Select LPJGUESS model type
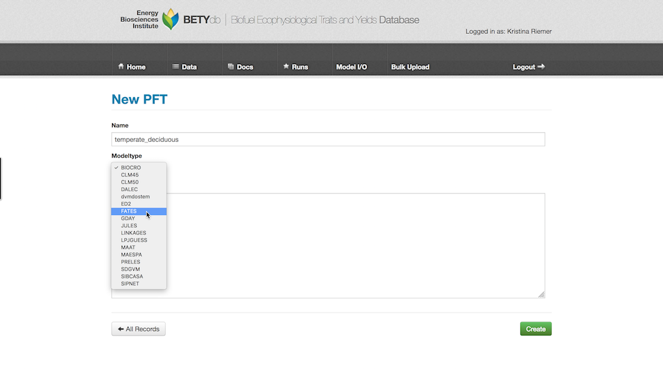 coord(133,240)
